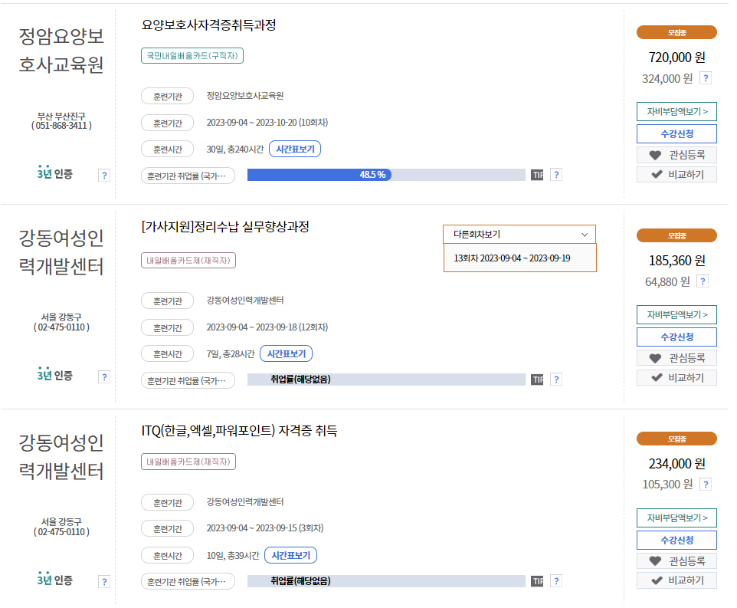
Task: Select 13회차 2023-09-04 ~ 2023-09-19 session
Action: [519, 258]
